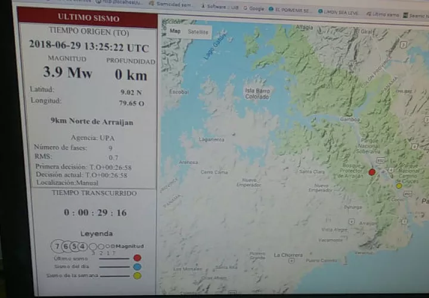Click the magnitude 5 legend circle
Image resolution: width=429 pixels, height=298 pixels.
pos(74,247)
